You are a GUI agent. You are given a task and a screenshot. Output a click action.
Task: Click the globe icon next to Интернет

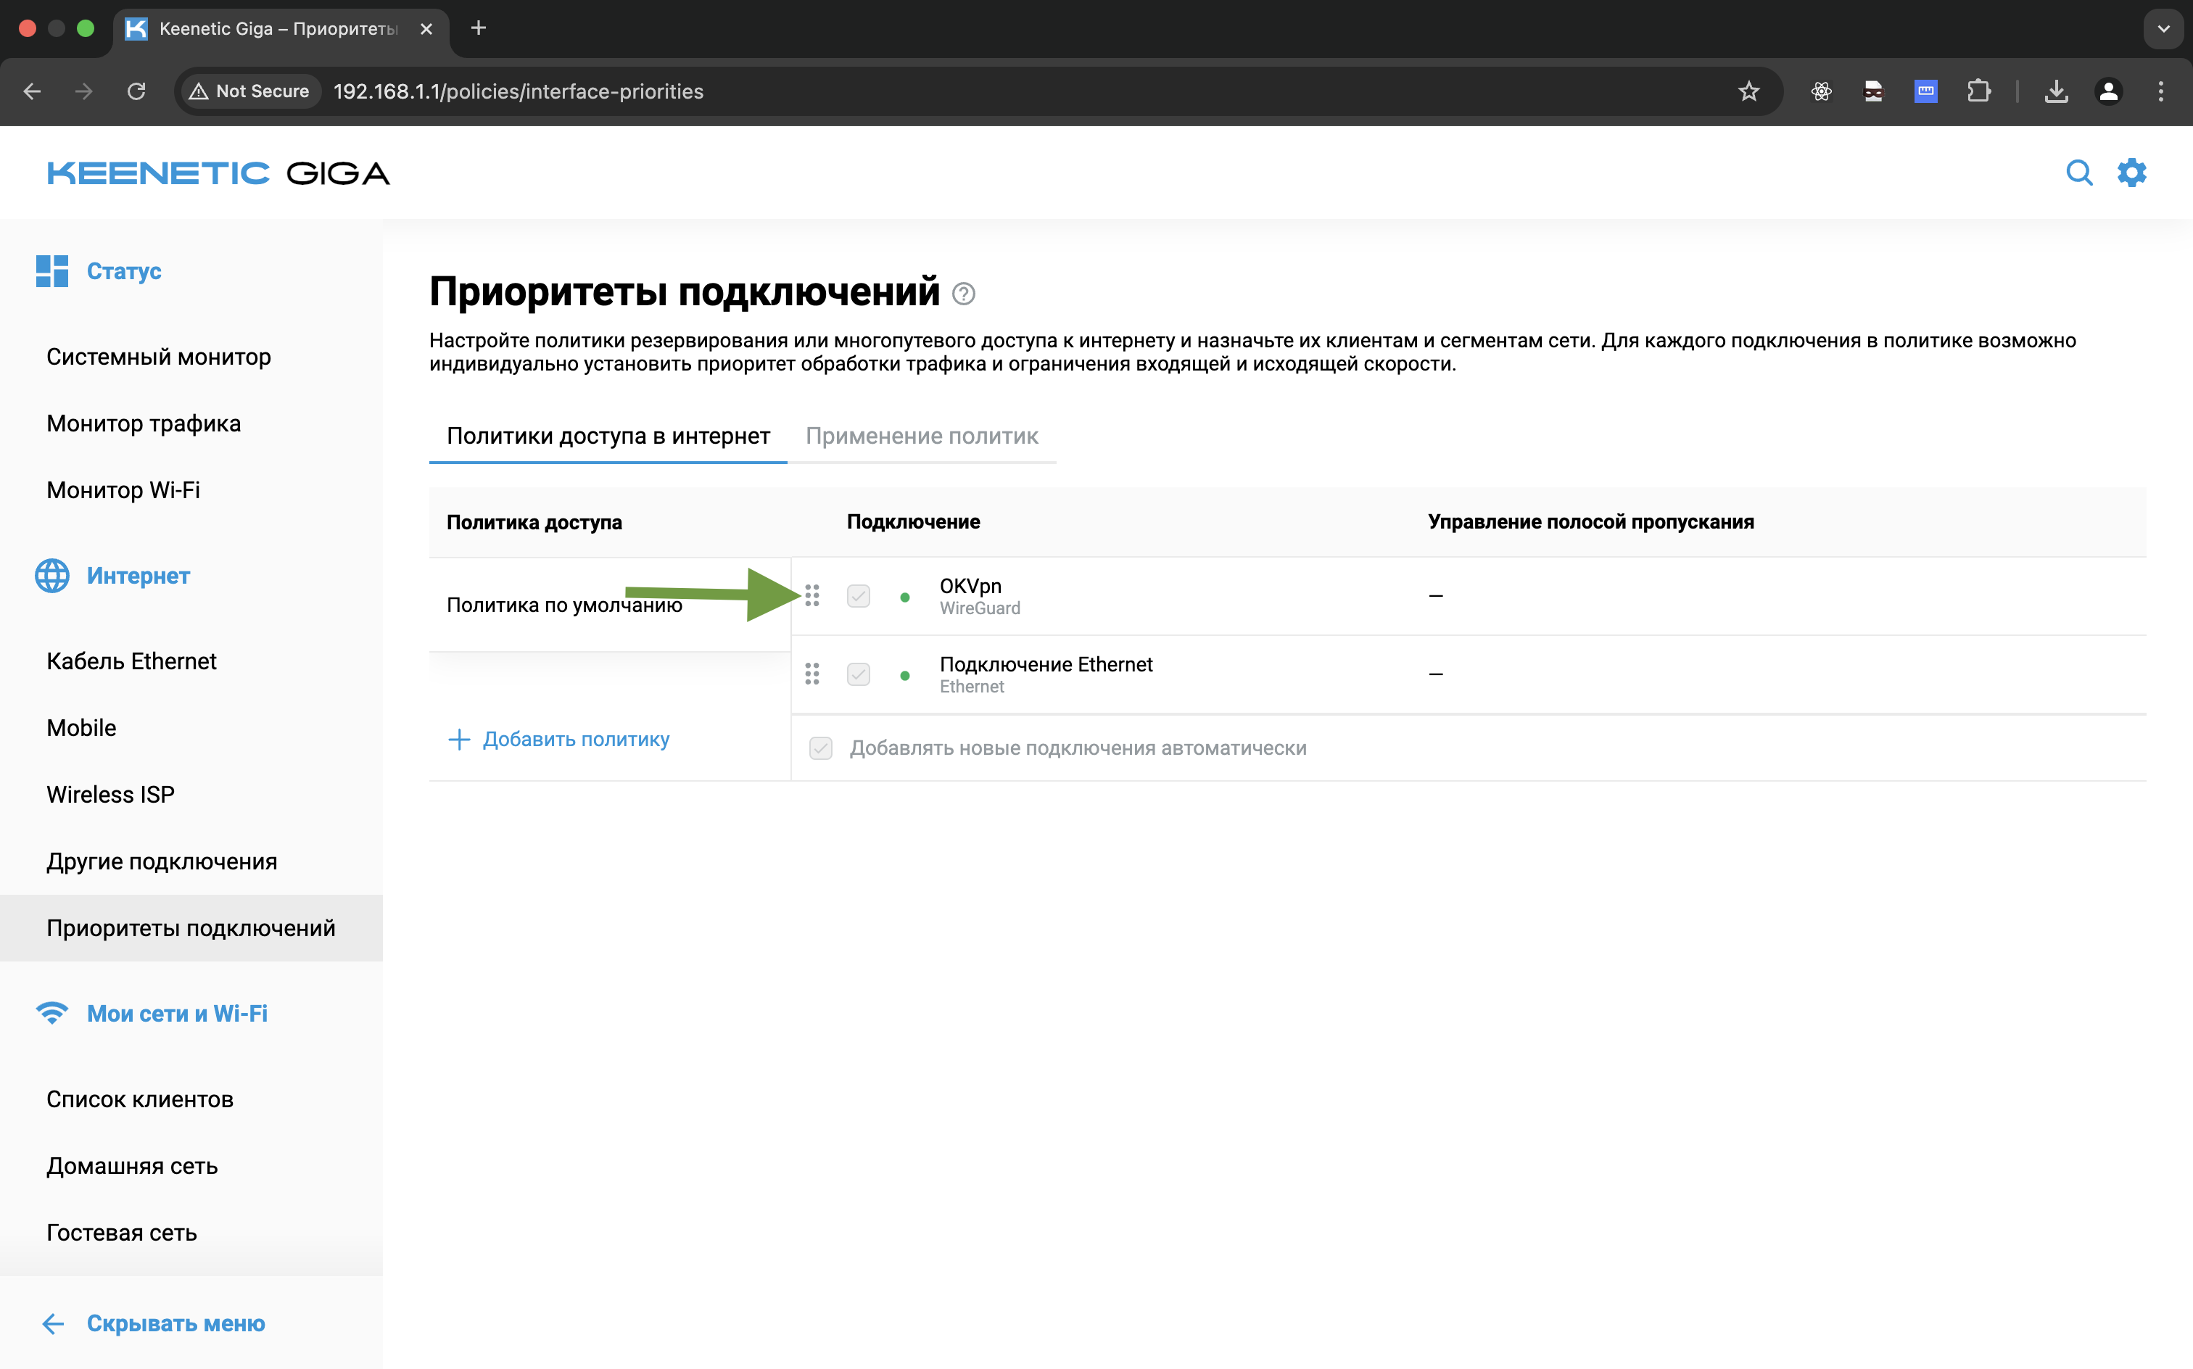click(x=51, y=576)
